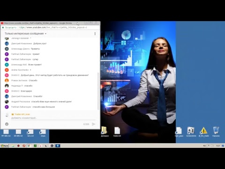Click author name beside 'Всем привет!'
This screenshot has height=169, width=225.
19,65
